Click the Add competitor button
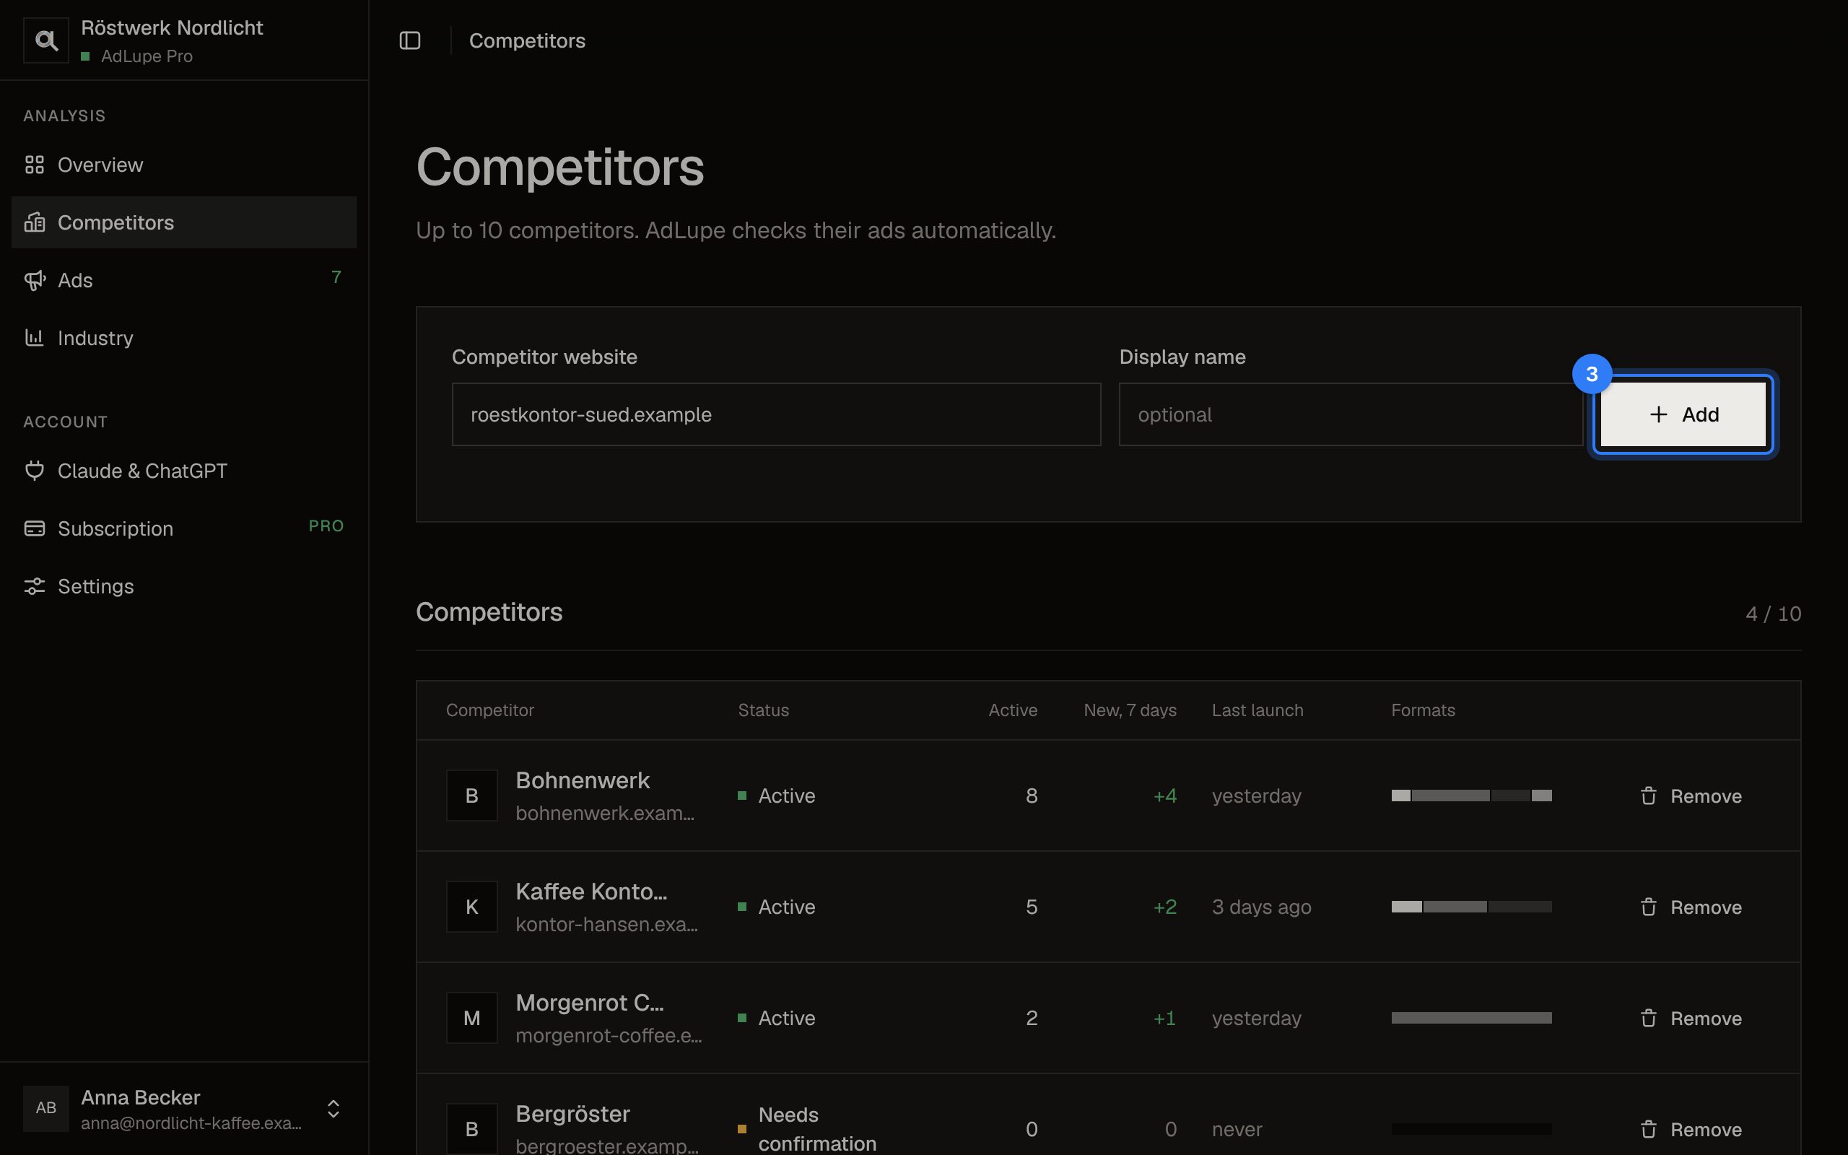1848x1155 pixels. coord(1683,415)
